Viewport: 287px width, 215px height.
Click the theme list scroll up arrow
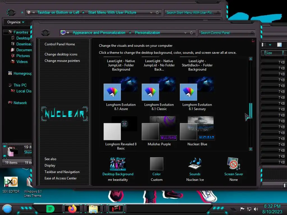click(x=251, y=59)
